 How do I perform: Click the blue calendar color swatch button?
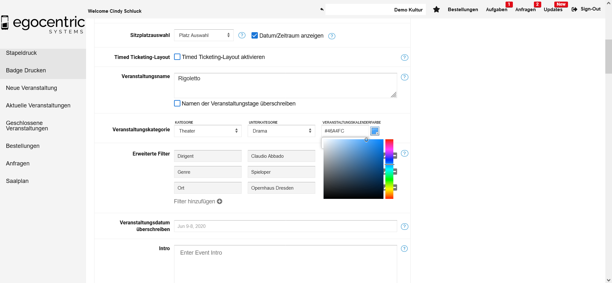point(375,131)
